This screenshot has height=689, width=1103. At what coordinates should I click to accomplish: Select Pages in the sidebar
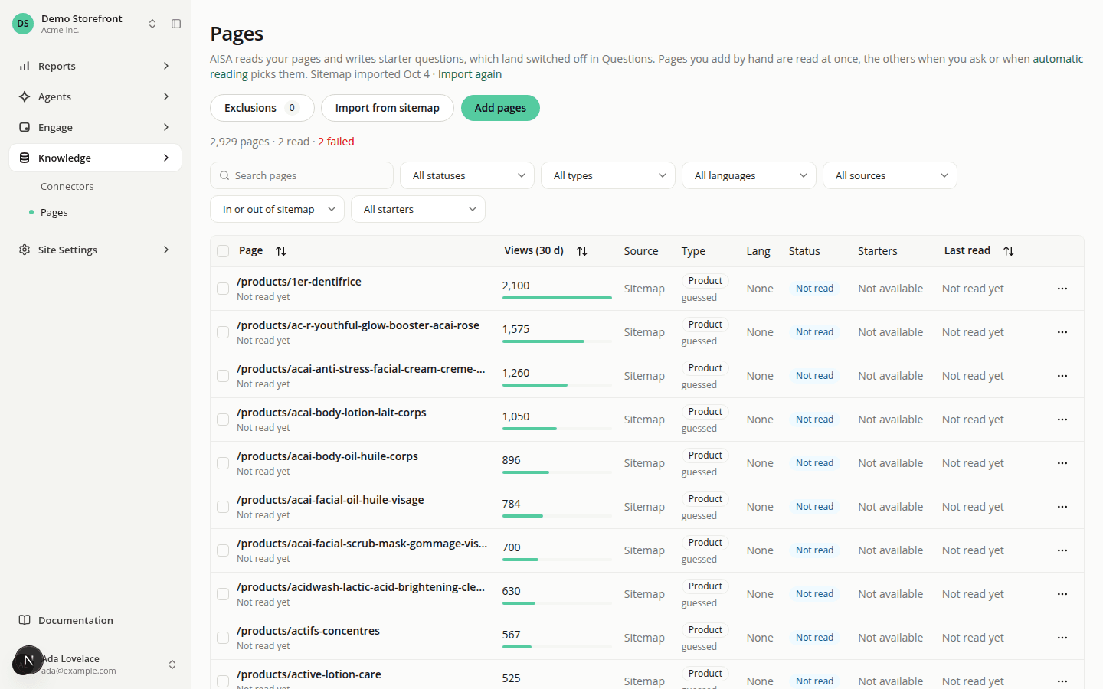click(54, 212)
